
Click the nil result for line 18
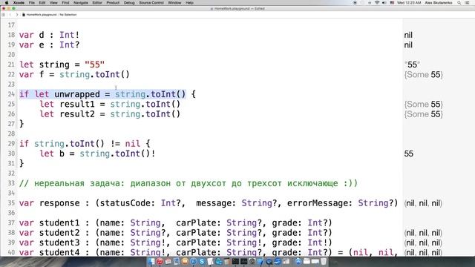(408, 35)
